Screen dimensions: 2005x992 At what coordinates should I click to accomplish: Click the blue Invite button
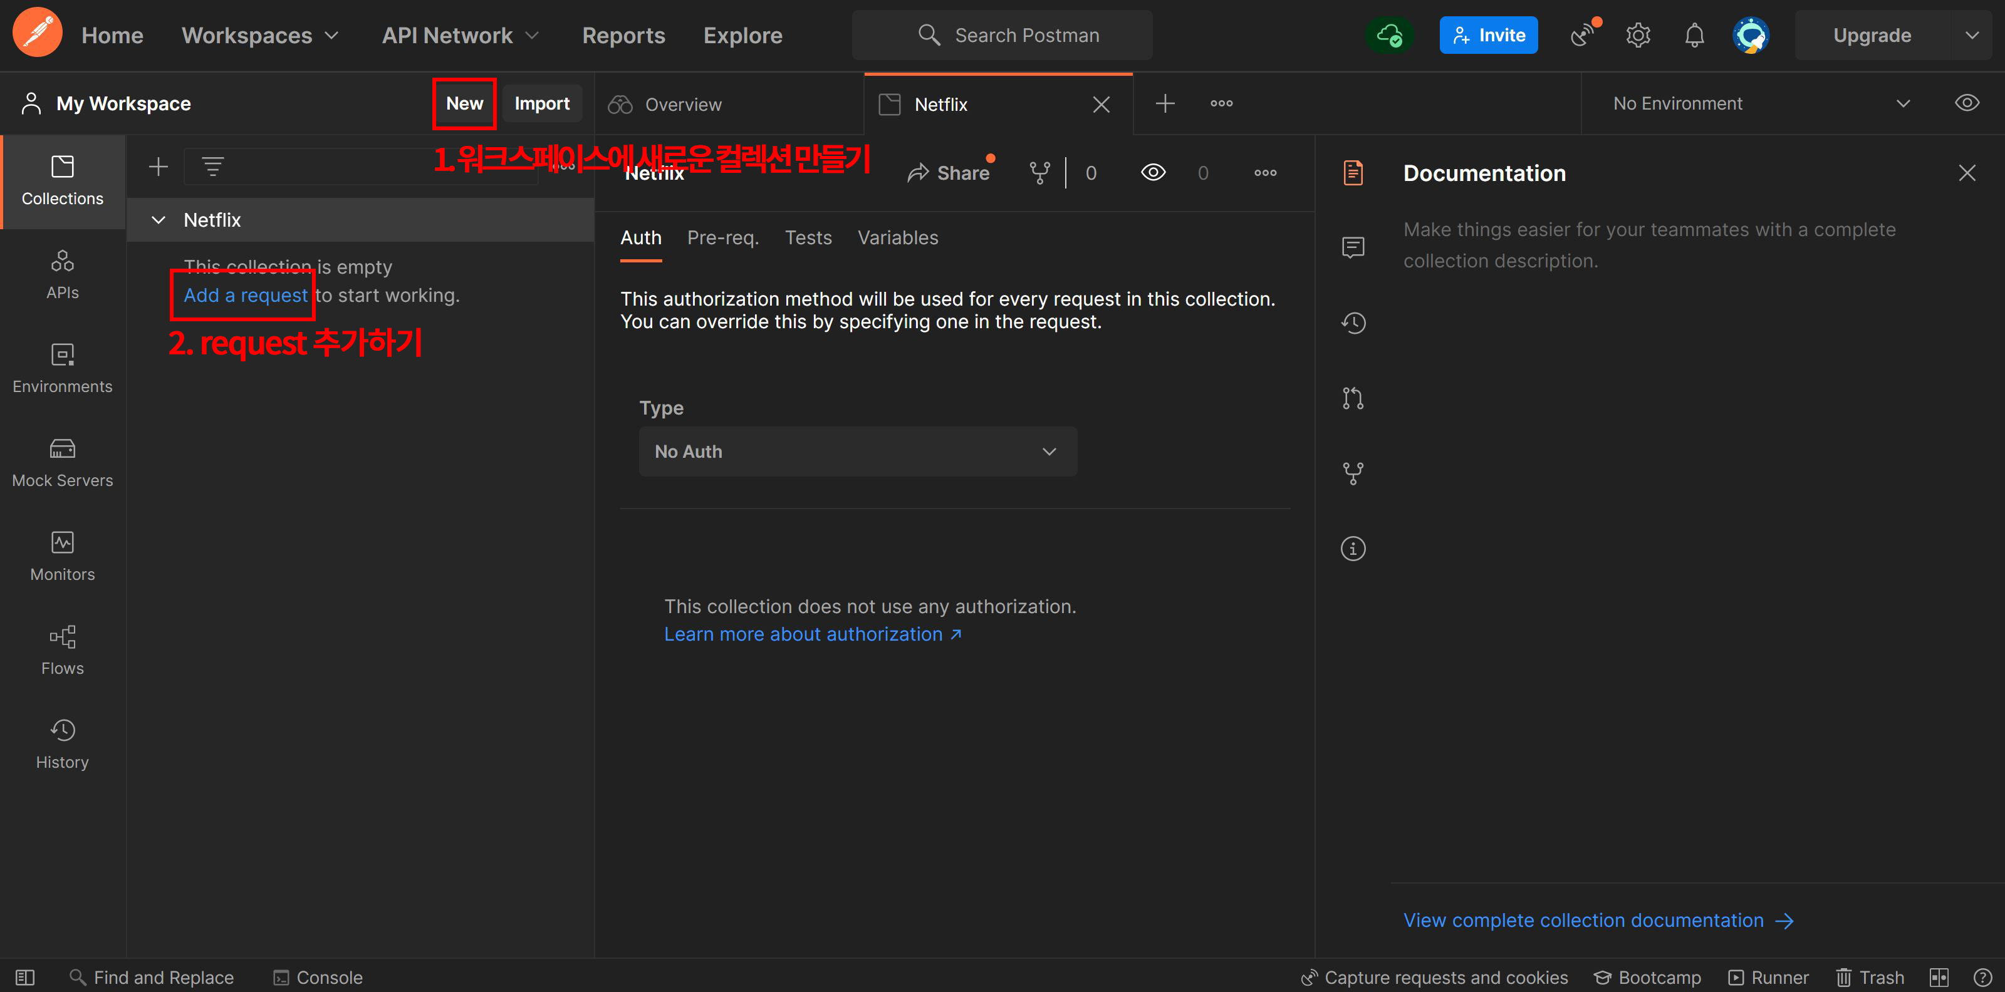click(1488, 35)
